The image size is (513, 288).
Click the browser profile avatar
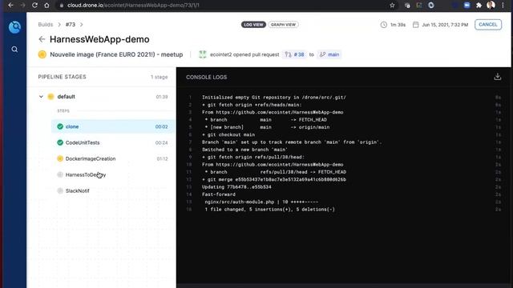pyautogui.click(x=491, y=5)
